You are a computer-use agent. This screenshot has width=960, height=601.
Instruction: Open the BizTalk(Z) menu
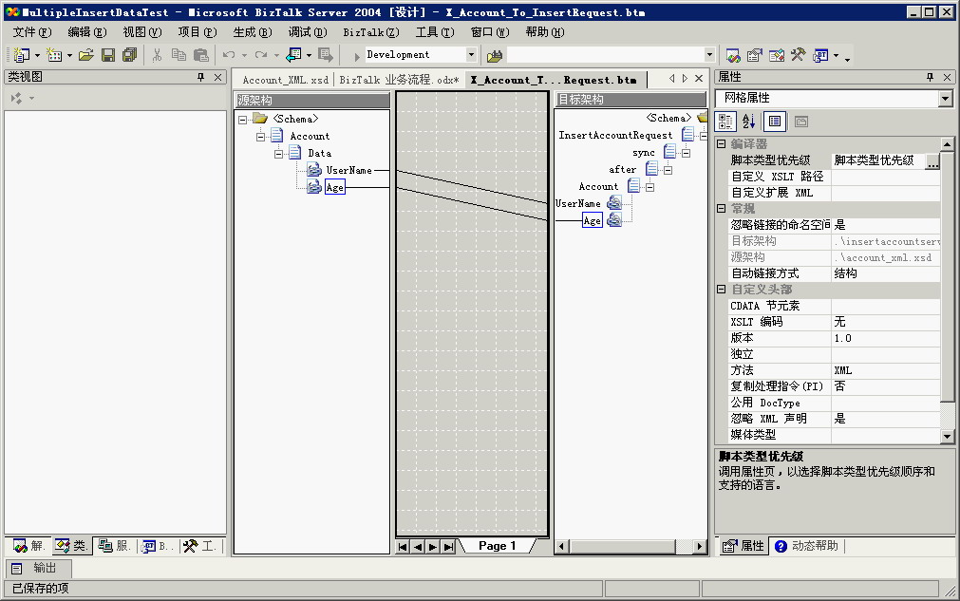pyautogui.click(x=371, y=32)
